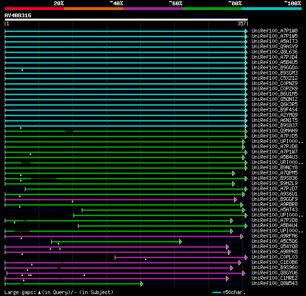Click arrowhead ending the UniRef100_Q8W543 alignment bar
The width and height of the screenshot is (306, 296).
click(x=142, y=284)
